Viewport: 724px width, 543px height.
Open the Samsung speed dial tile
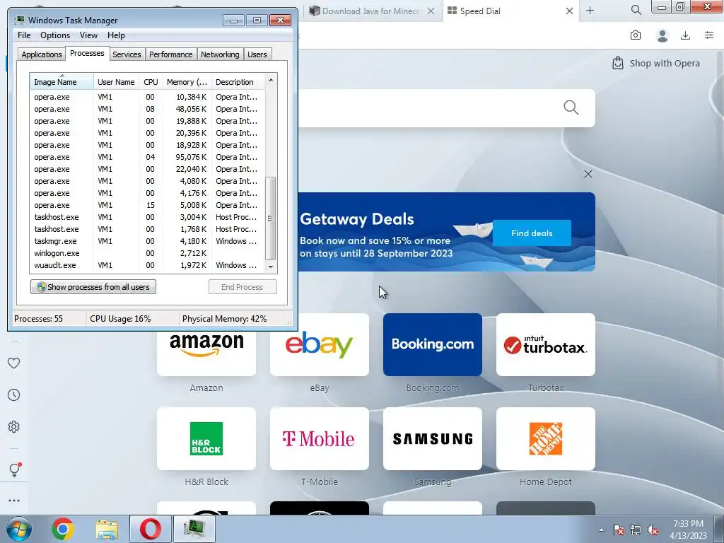(x=433, y=438)
